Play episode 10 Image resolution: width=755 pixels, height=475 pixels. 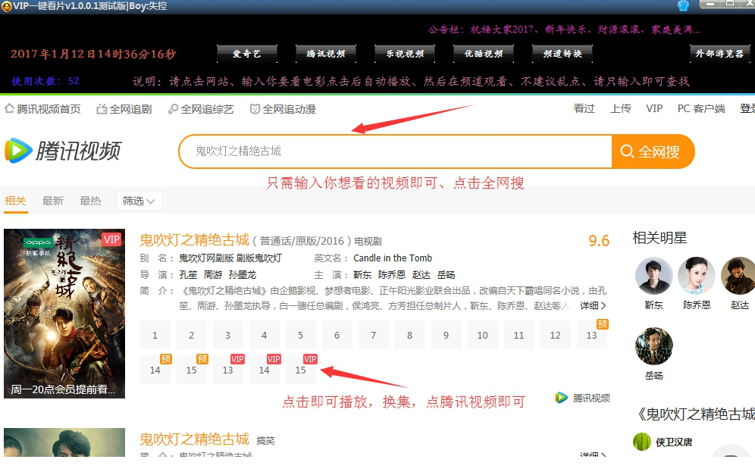click(482, 335)
